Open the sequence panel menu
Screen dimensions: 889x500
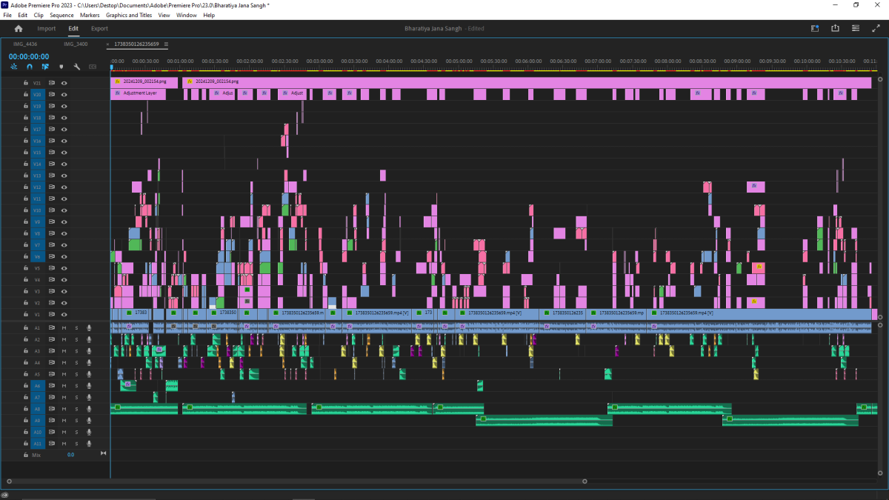click(x=167, y=44)
